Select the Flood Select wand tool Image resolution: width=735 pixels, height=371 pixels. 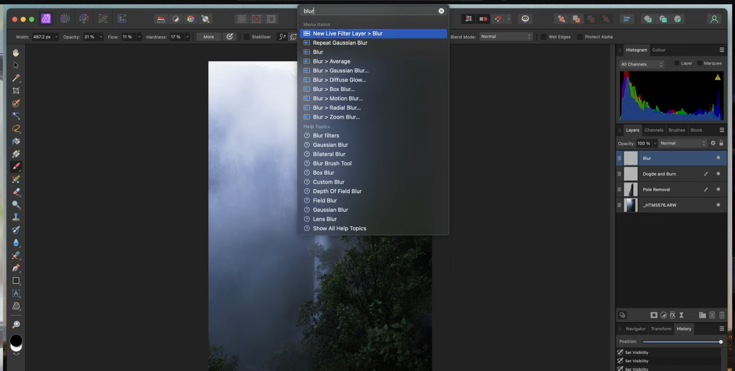pyautogui.click(x=16, y=116)
